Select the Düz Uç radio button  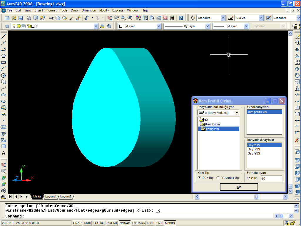coord(199,178)
